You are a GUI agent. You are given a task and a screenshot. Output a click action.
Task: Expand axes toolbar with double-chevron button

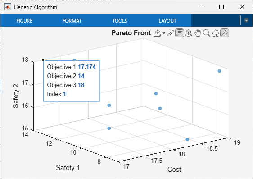(225, 33)
